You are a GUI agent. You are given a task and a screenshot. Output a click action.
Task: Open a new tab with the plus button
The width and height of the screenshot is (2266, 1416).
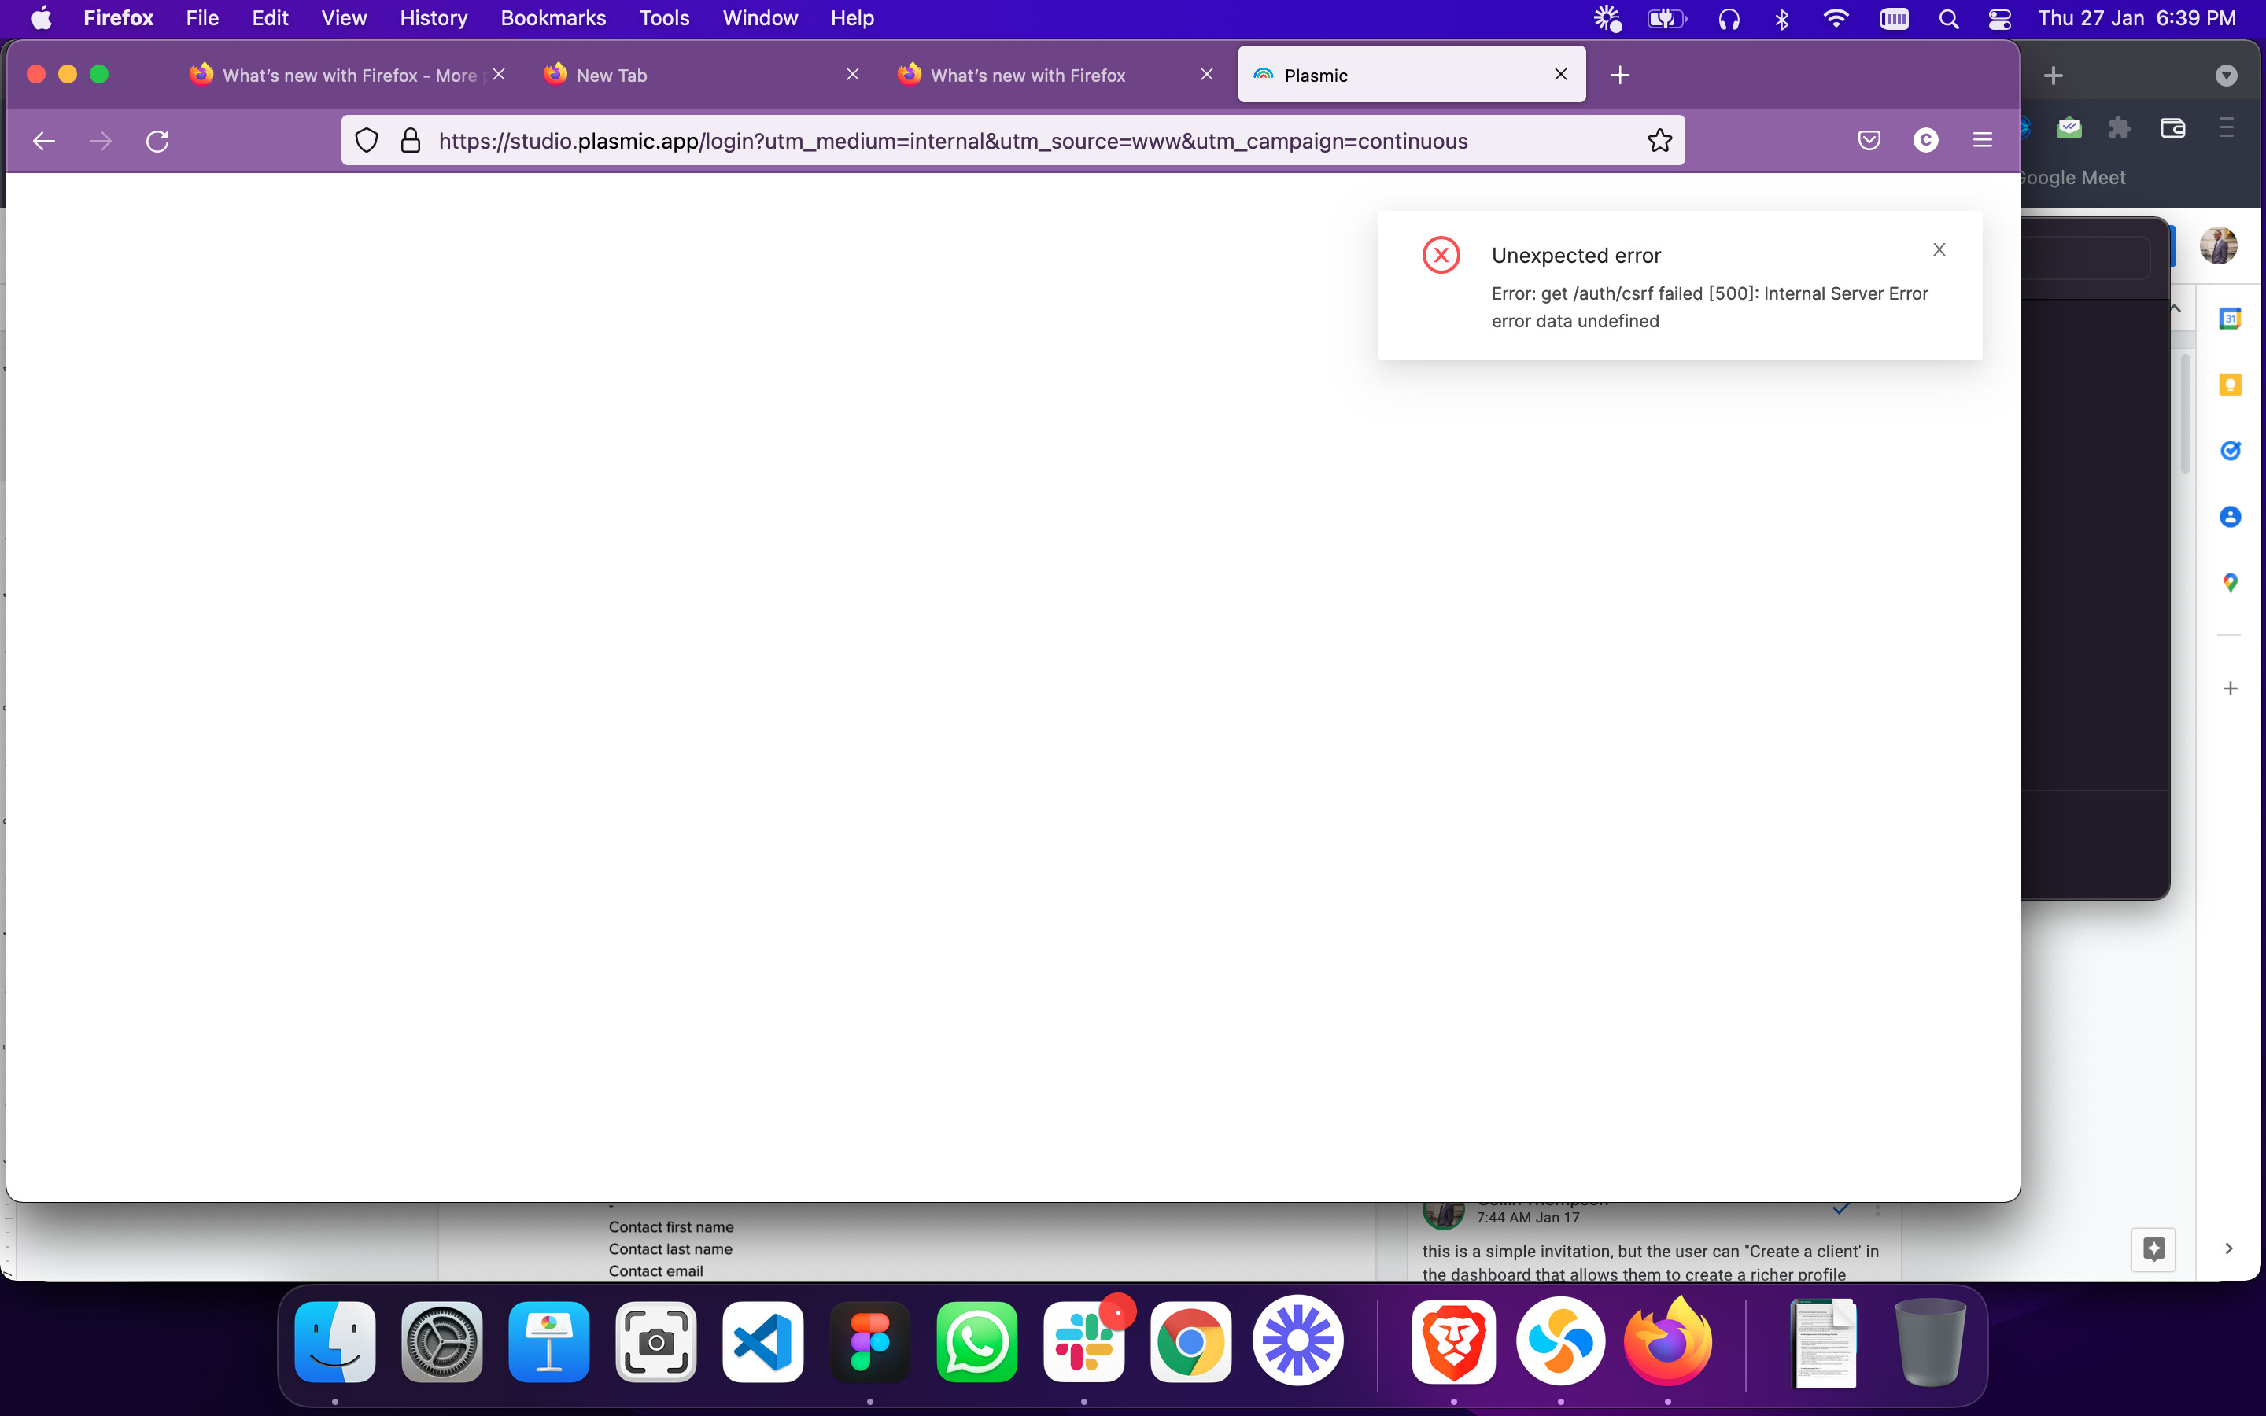[x=1620, y=75]
